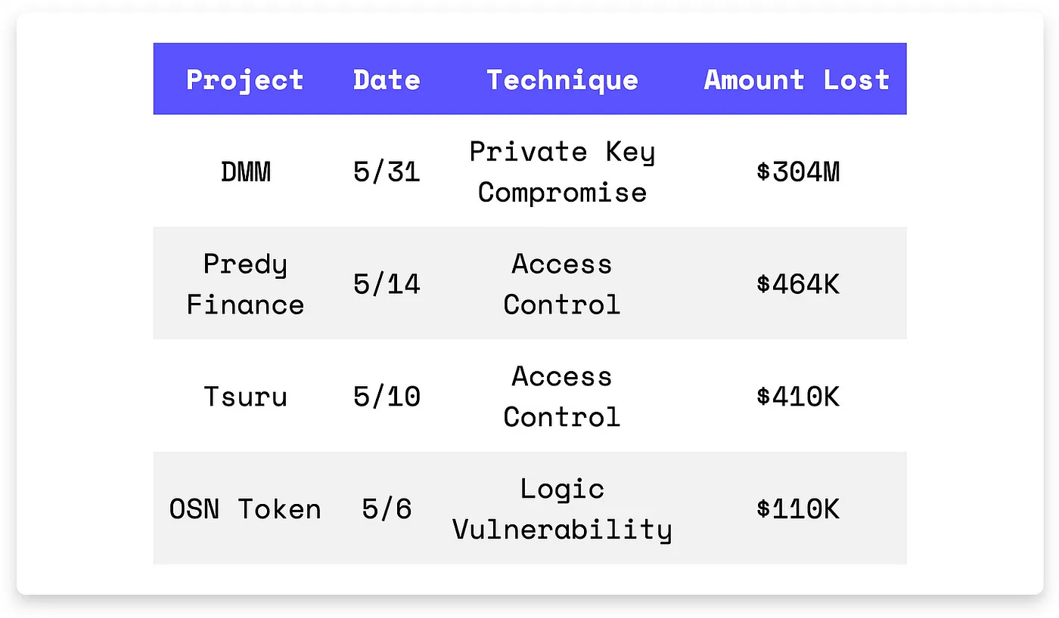Click the Technique column header
1059x618 pixels.
click(562, 79)
